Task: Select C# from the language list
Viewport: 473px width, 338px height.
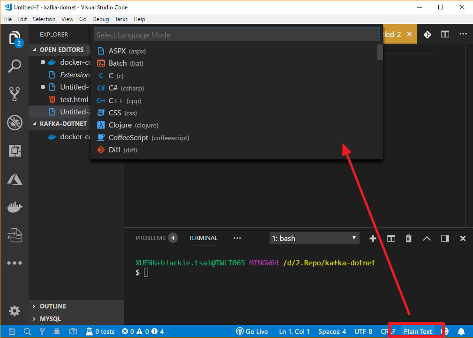Action: point(127,88)
